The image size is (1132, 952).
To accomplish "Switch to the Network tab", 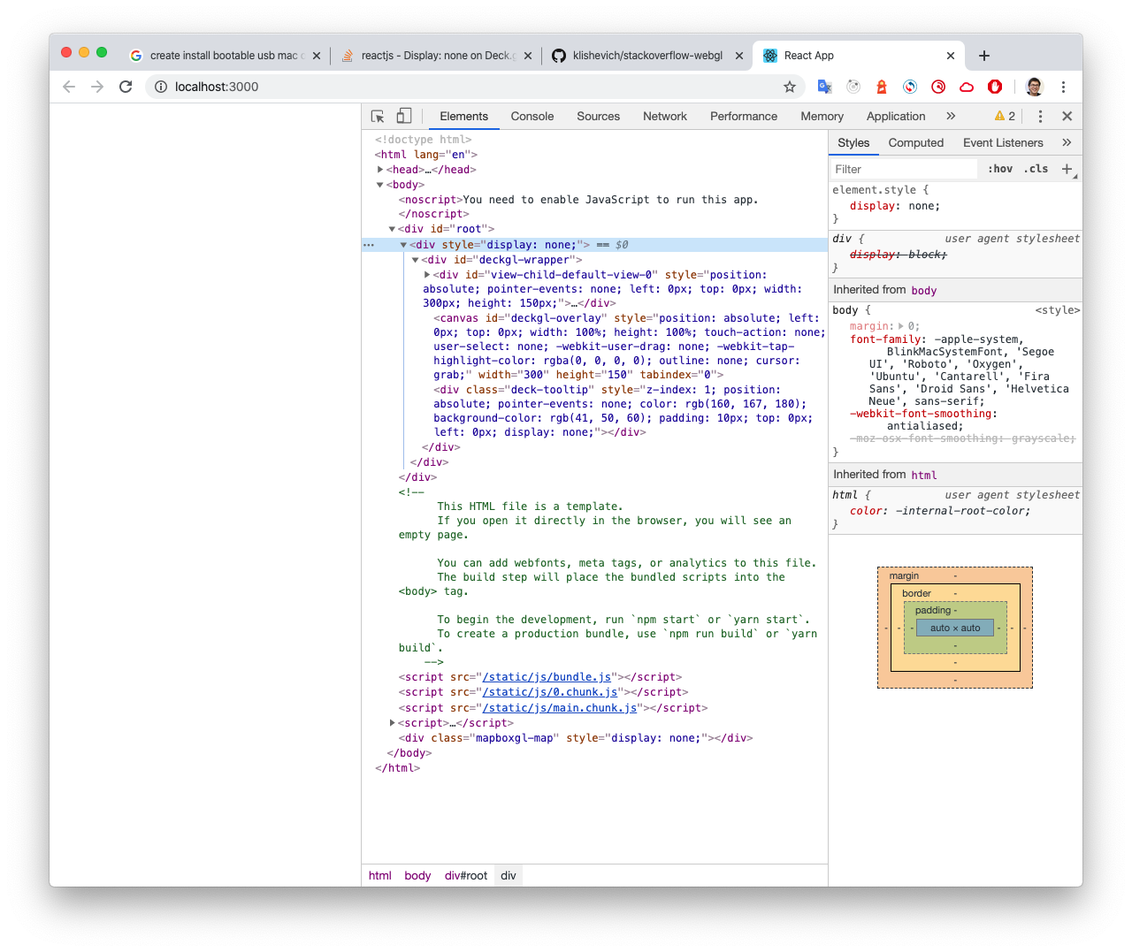I will tap(665, 117).
